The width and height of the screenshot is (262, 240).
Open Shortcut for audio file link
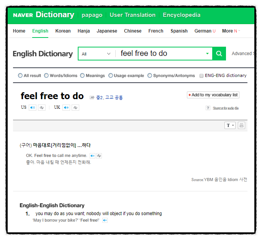click(x=226, y=108)
